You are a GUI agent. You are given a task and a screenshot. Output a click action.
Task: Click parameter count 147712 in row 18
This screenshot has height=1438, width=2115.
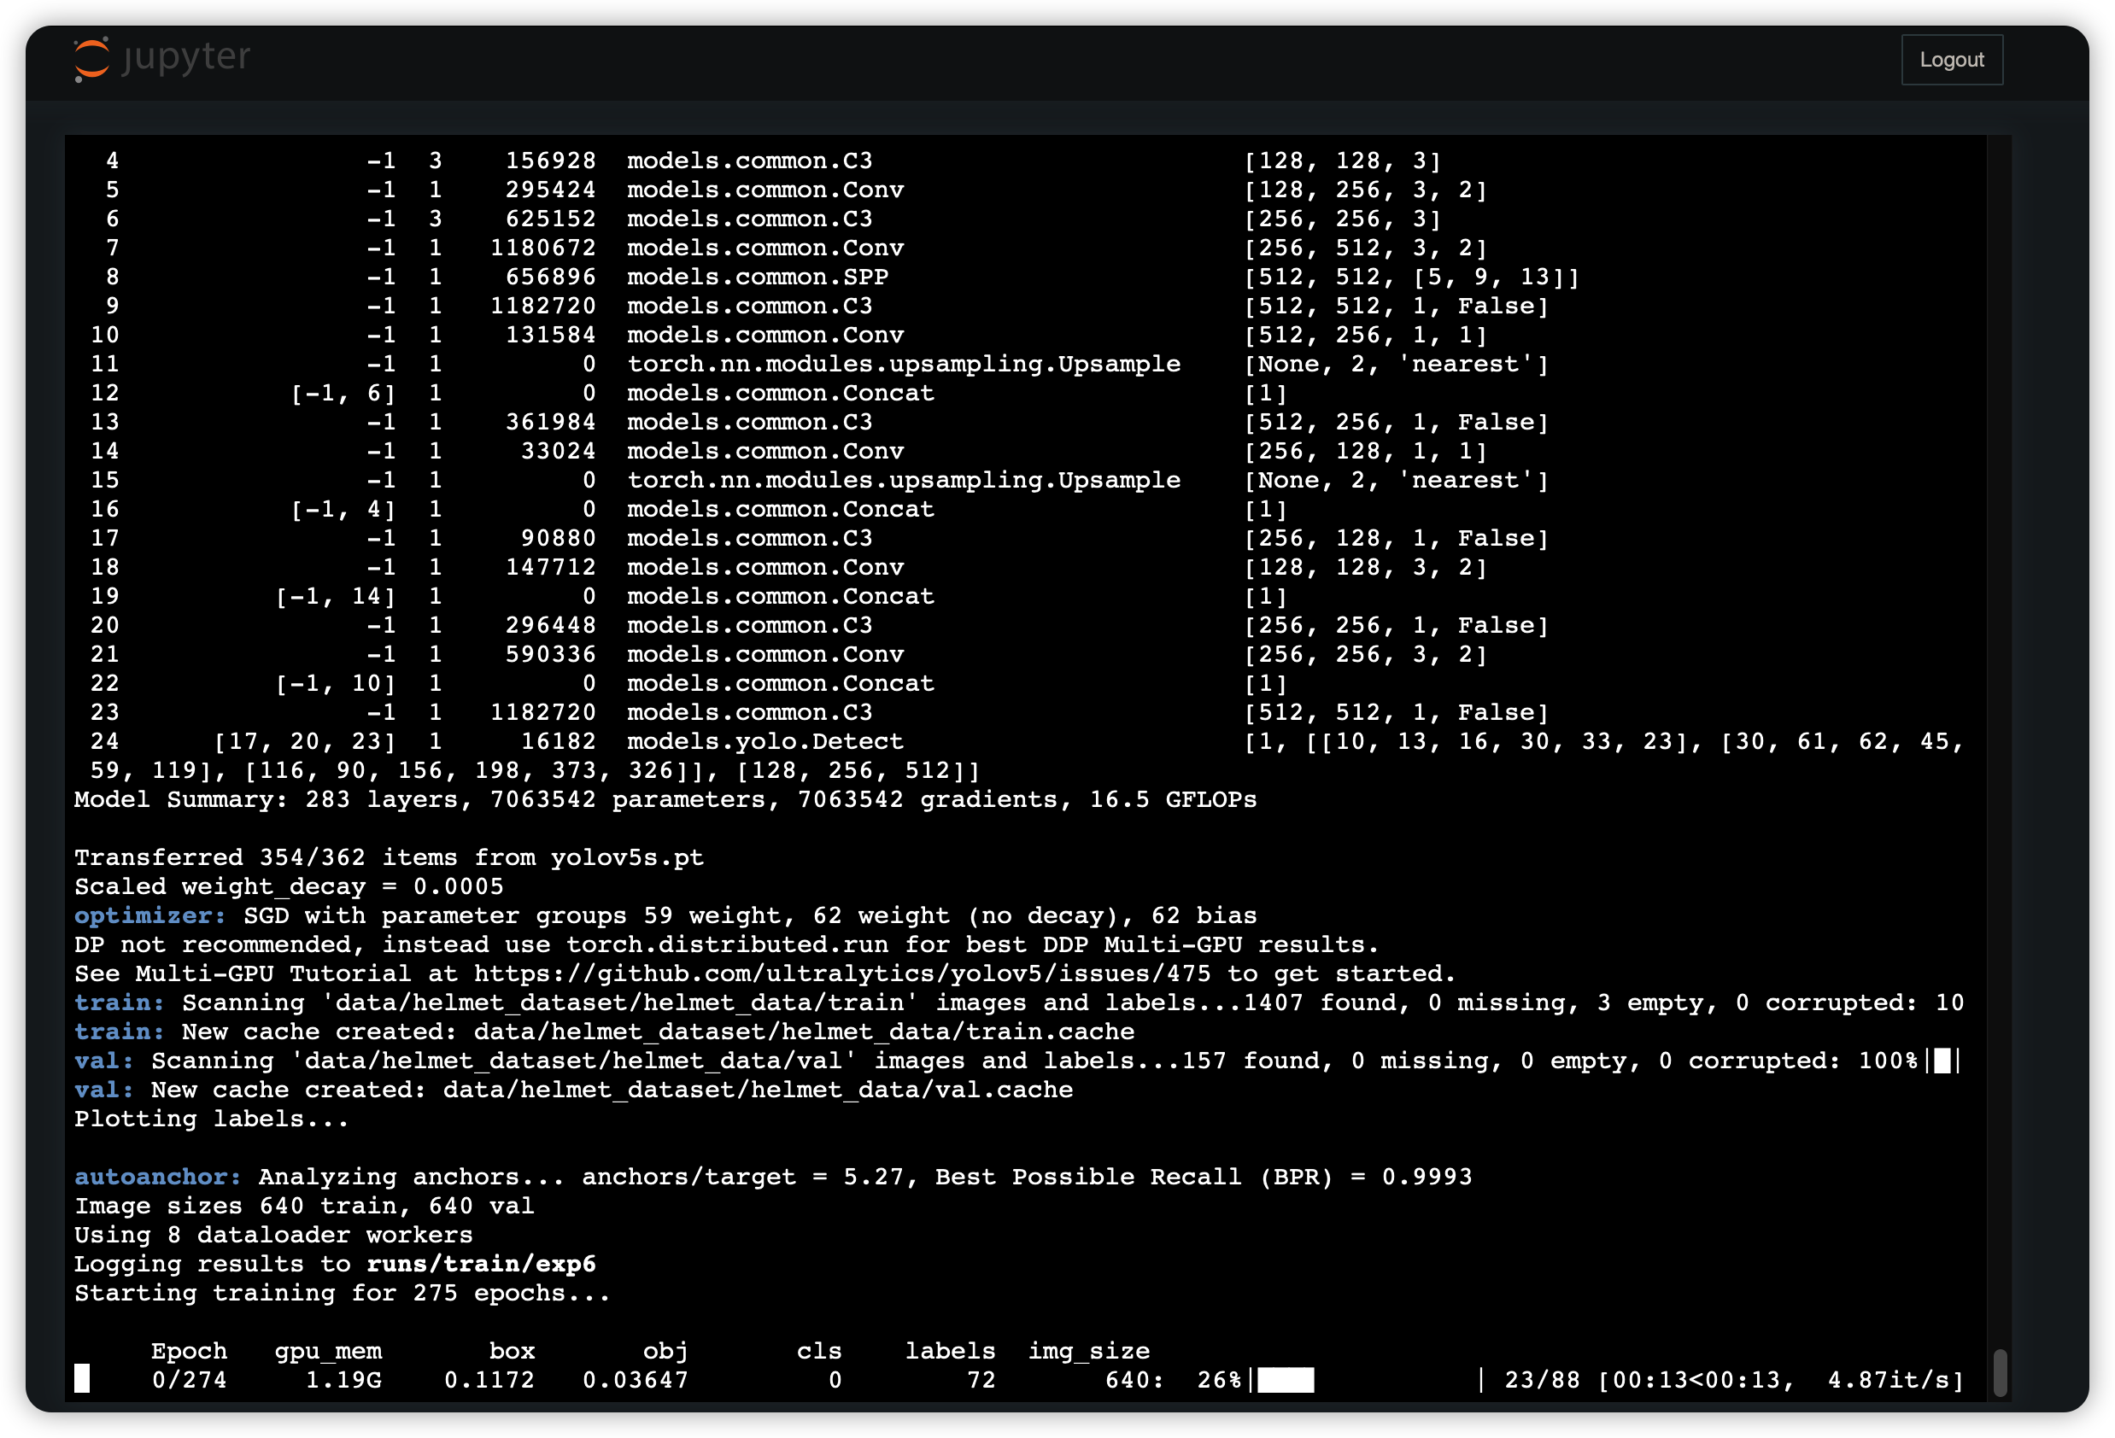(x=551, y=567)
